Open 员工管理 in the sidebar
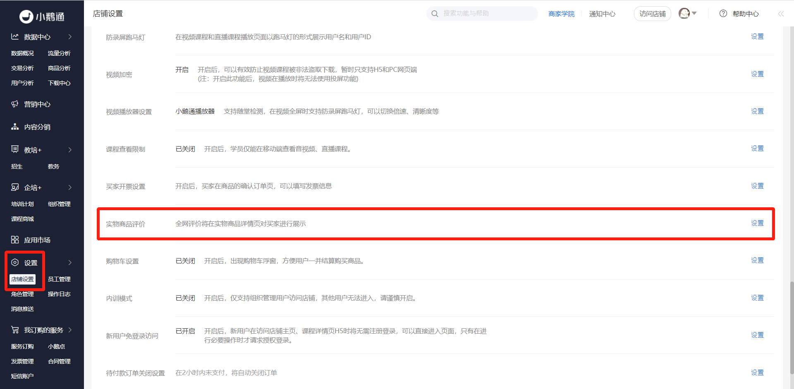Viewport: 794px width, 389px height. coord(59,279)
